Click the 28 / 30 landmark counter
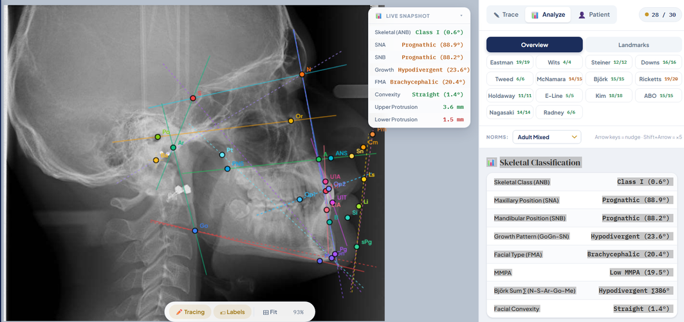This screenshot has width=684, height=322. (x=659, y=15)
